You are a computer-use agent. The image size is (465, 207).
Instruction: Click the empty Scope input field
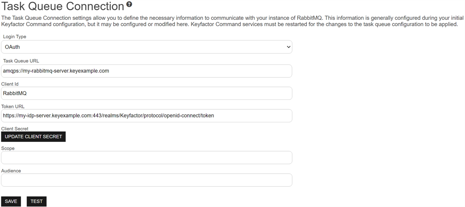click(x=147, y=157)
